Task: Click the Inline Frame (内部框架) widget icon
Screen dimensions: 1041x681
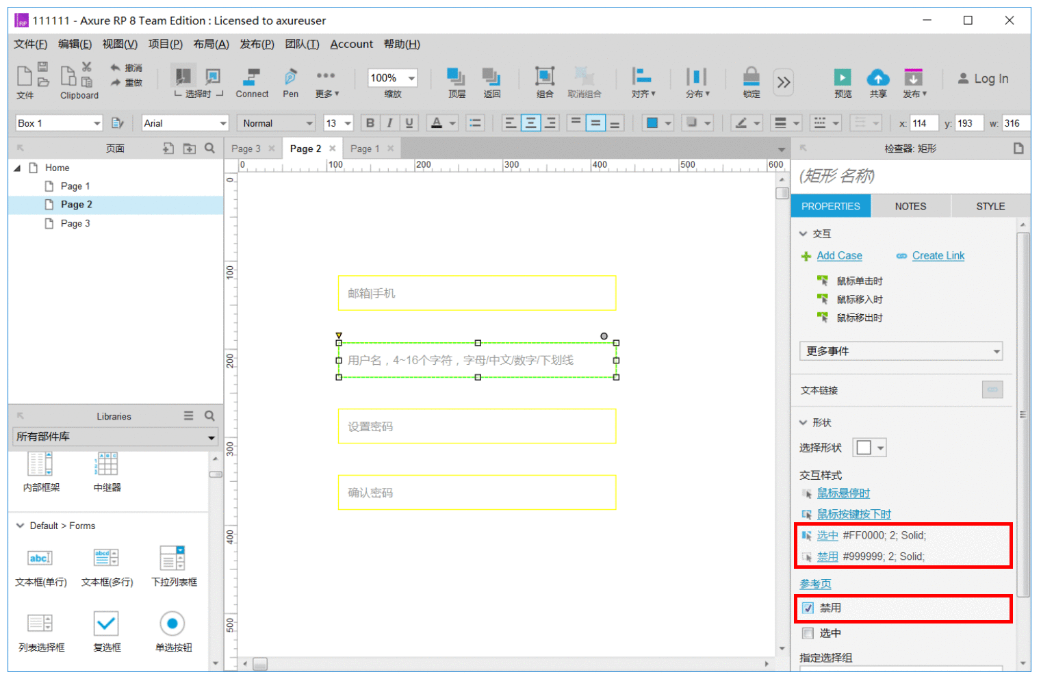Action: [40, 464]
